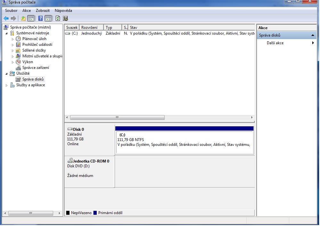Open Help via blue question mark icon
This screenshot has height=226, width=320.
click(x=41, y=18)
